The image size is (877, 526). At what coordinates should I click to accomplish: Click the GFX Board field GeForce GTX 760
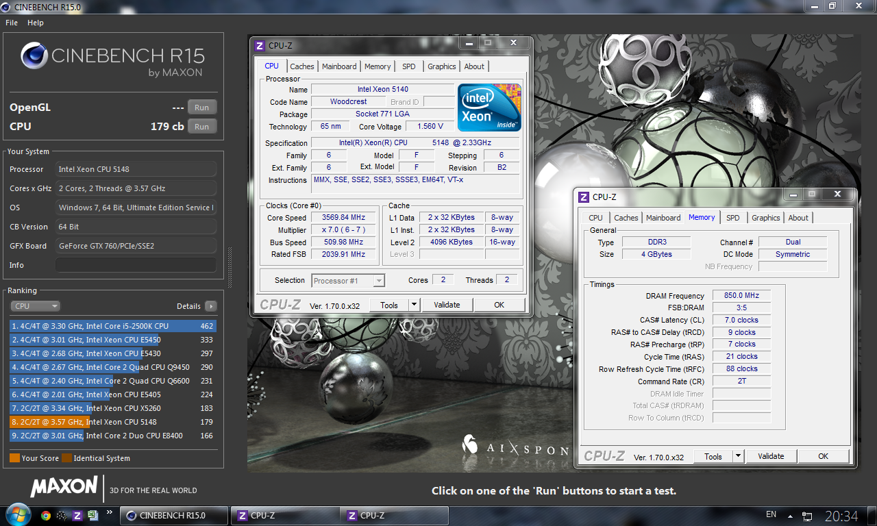[x=136, y=246]
